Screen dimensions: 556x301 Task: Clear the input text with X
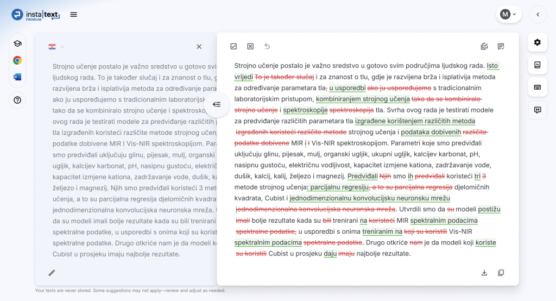[x=199, y=47]
